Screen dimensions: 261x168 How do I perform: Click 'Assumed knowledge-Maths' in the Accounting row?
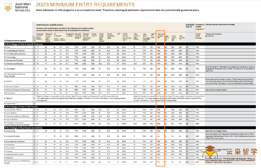(x=216, y=131)
